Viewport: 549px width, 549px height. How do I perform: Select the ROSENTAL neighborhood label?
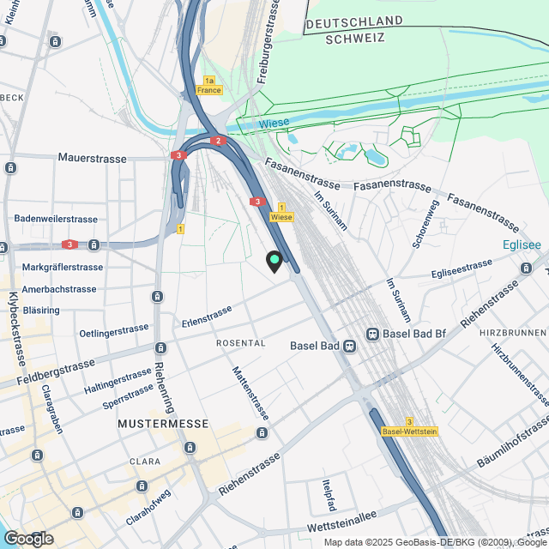(x=241, y=343)
